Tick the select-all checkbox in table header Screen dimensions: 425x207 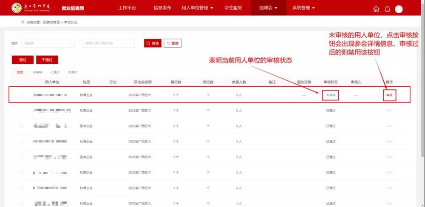(x=21, y=82)
